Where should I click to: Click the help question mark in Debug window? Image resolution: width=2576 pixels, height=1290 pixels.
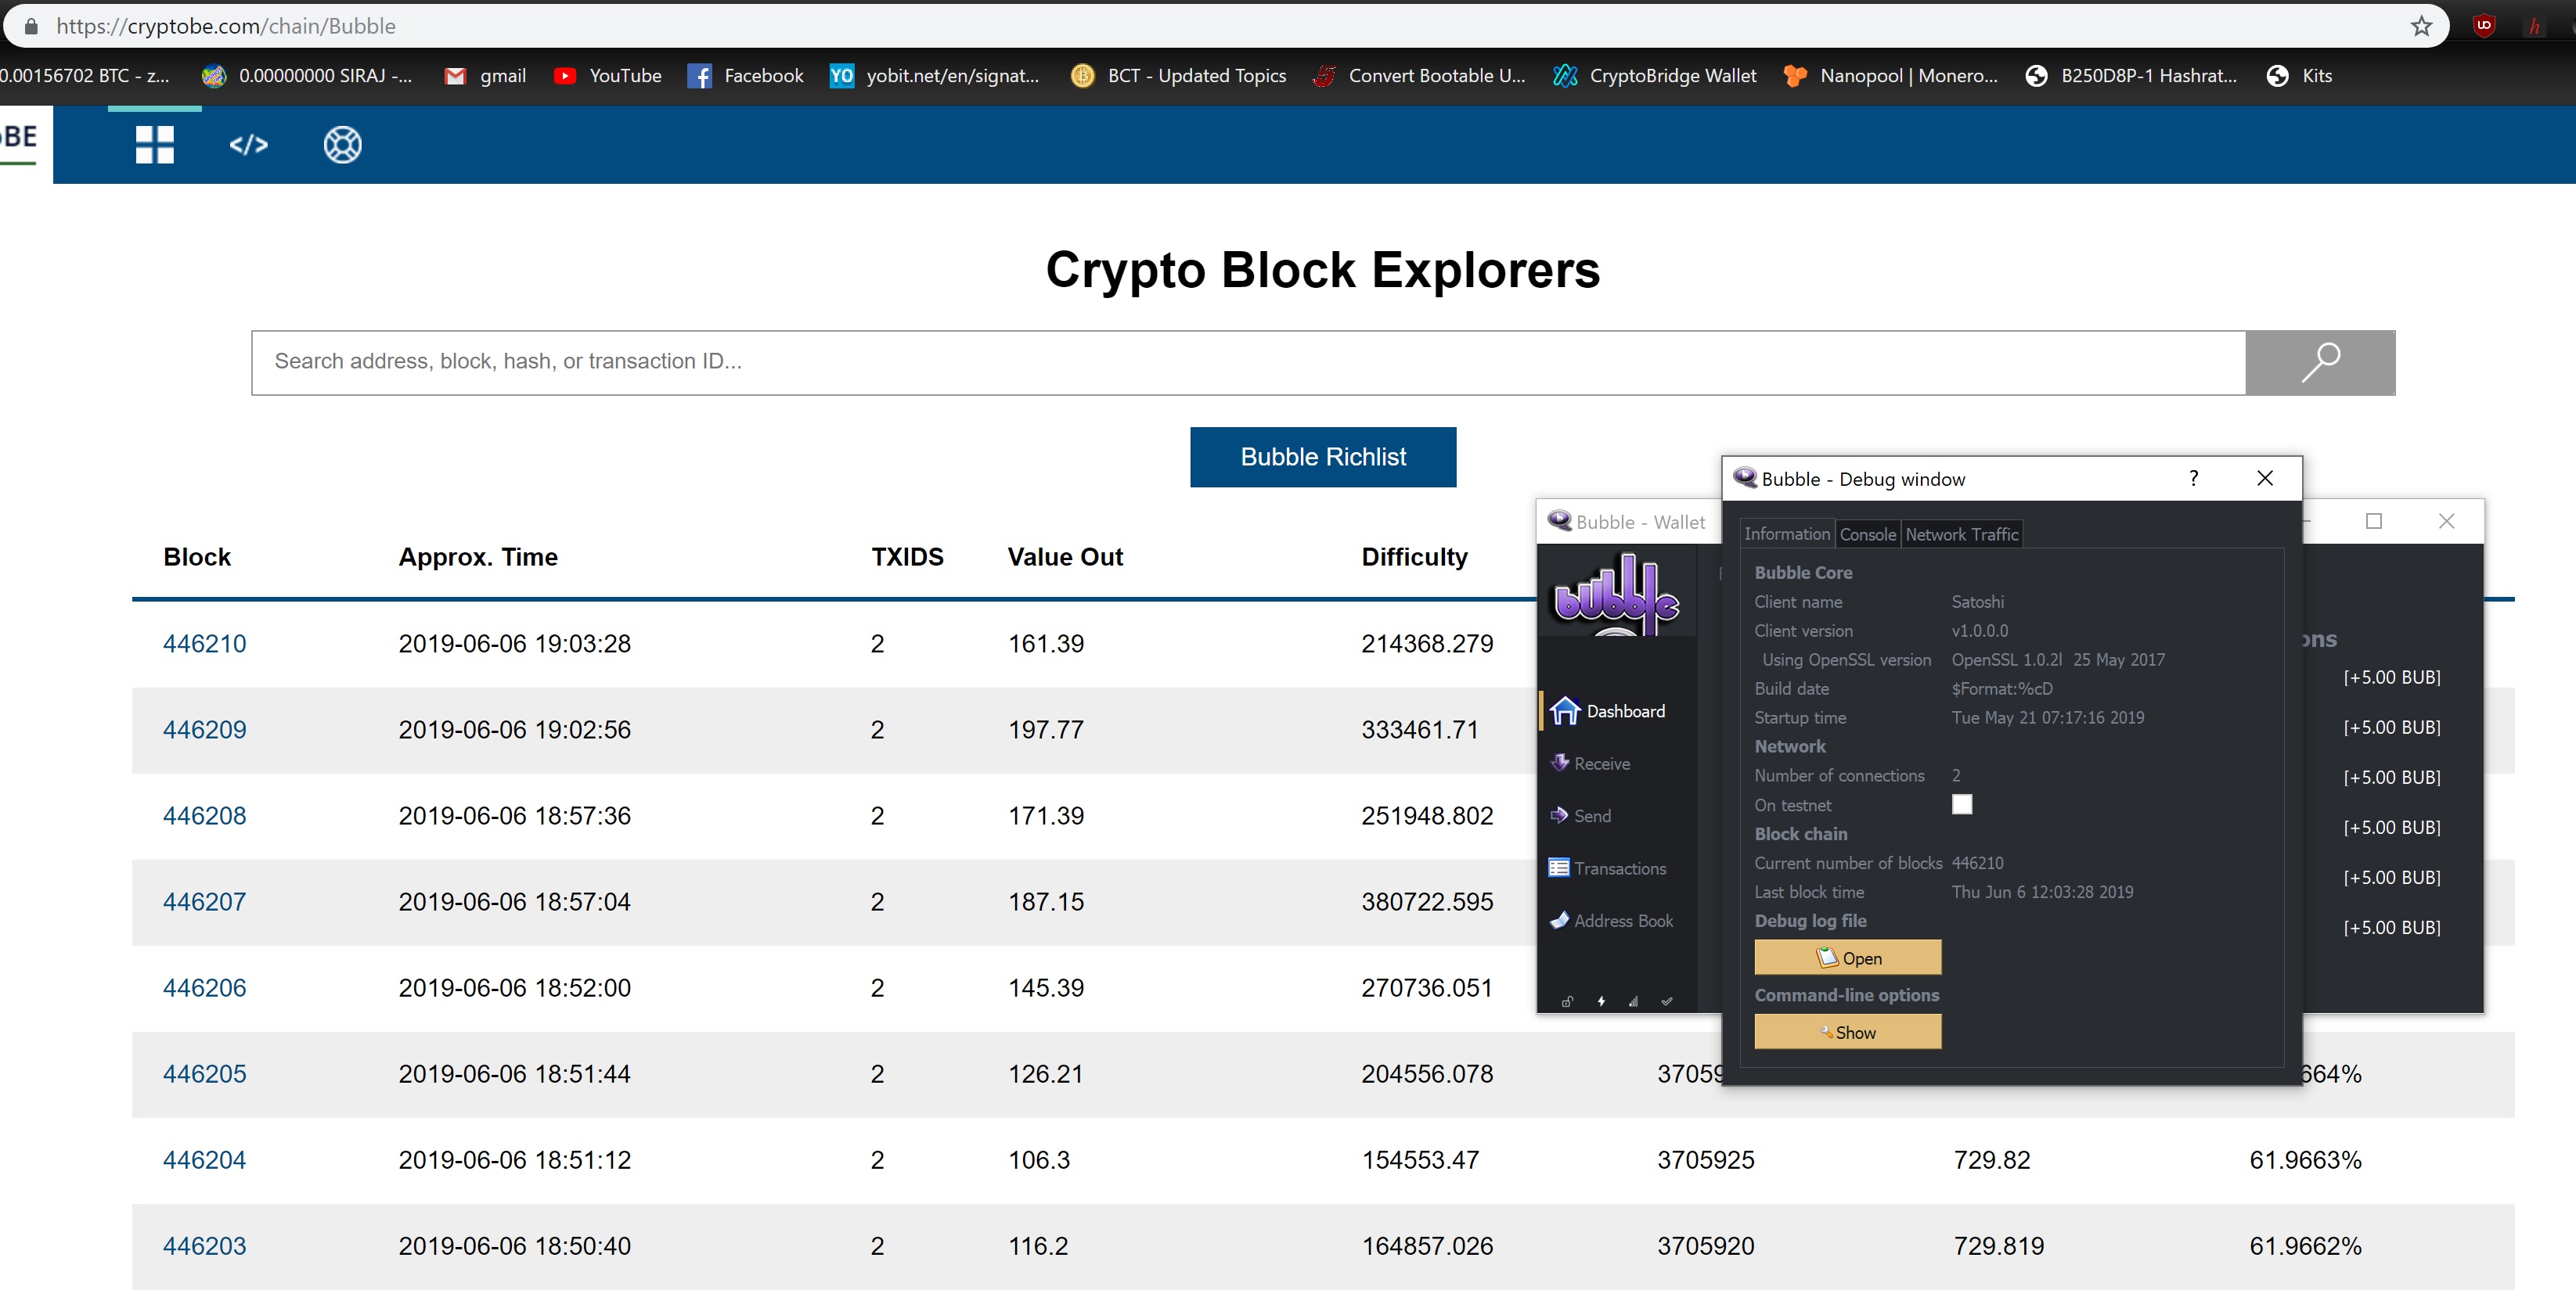pos(2194,478)
